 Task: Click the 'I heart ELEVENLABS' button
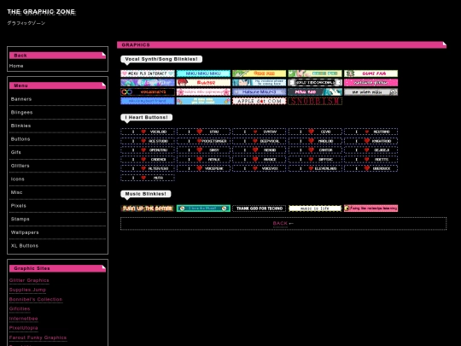315,168
